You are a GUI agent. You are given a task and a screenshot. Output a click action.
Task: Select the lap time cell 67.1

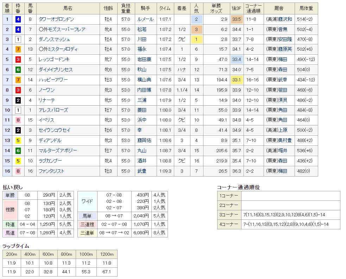107,272
